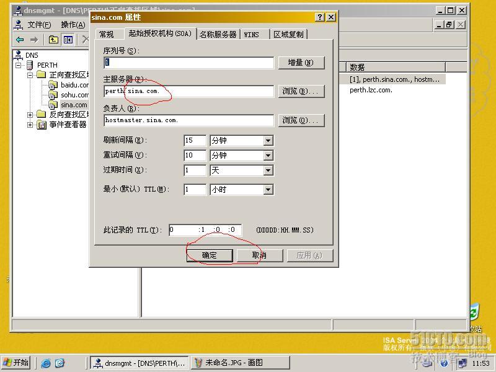This screenshot has height=372, width=496.
Task: Click the second quick launch desktop icon
Action: (60, 363)
